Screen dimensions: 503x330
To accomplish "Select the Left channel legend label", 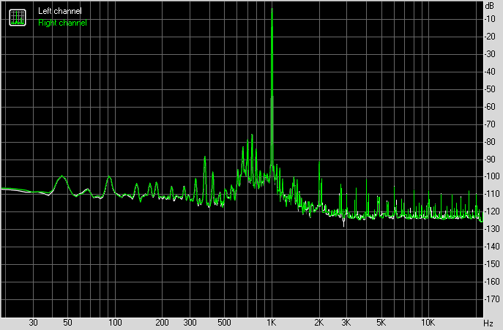I will (59, 11).
